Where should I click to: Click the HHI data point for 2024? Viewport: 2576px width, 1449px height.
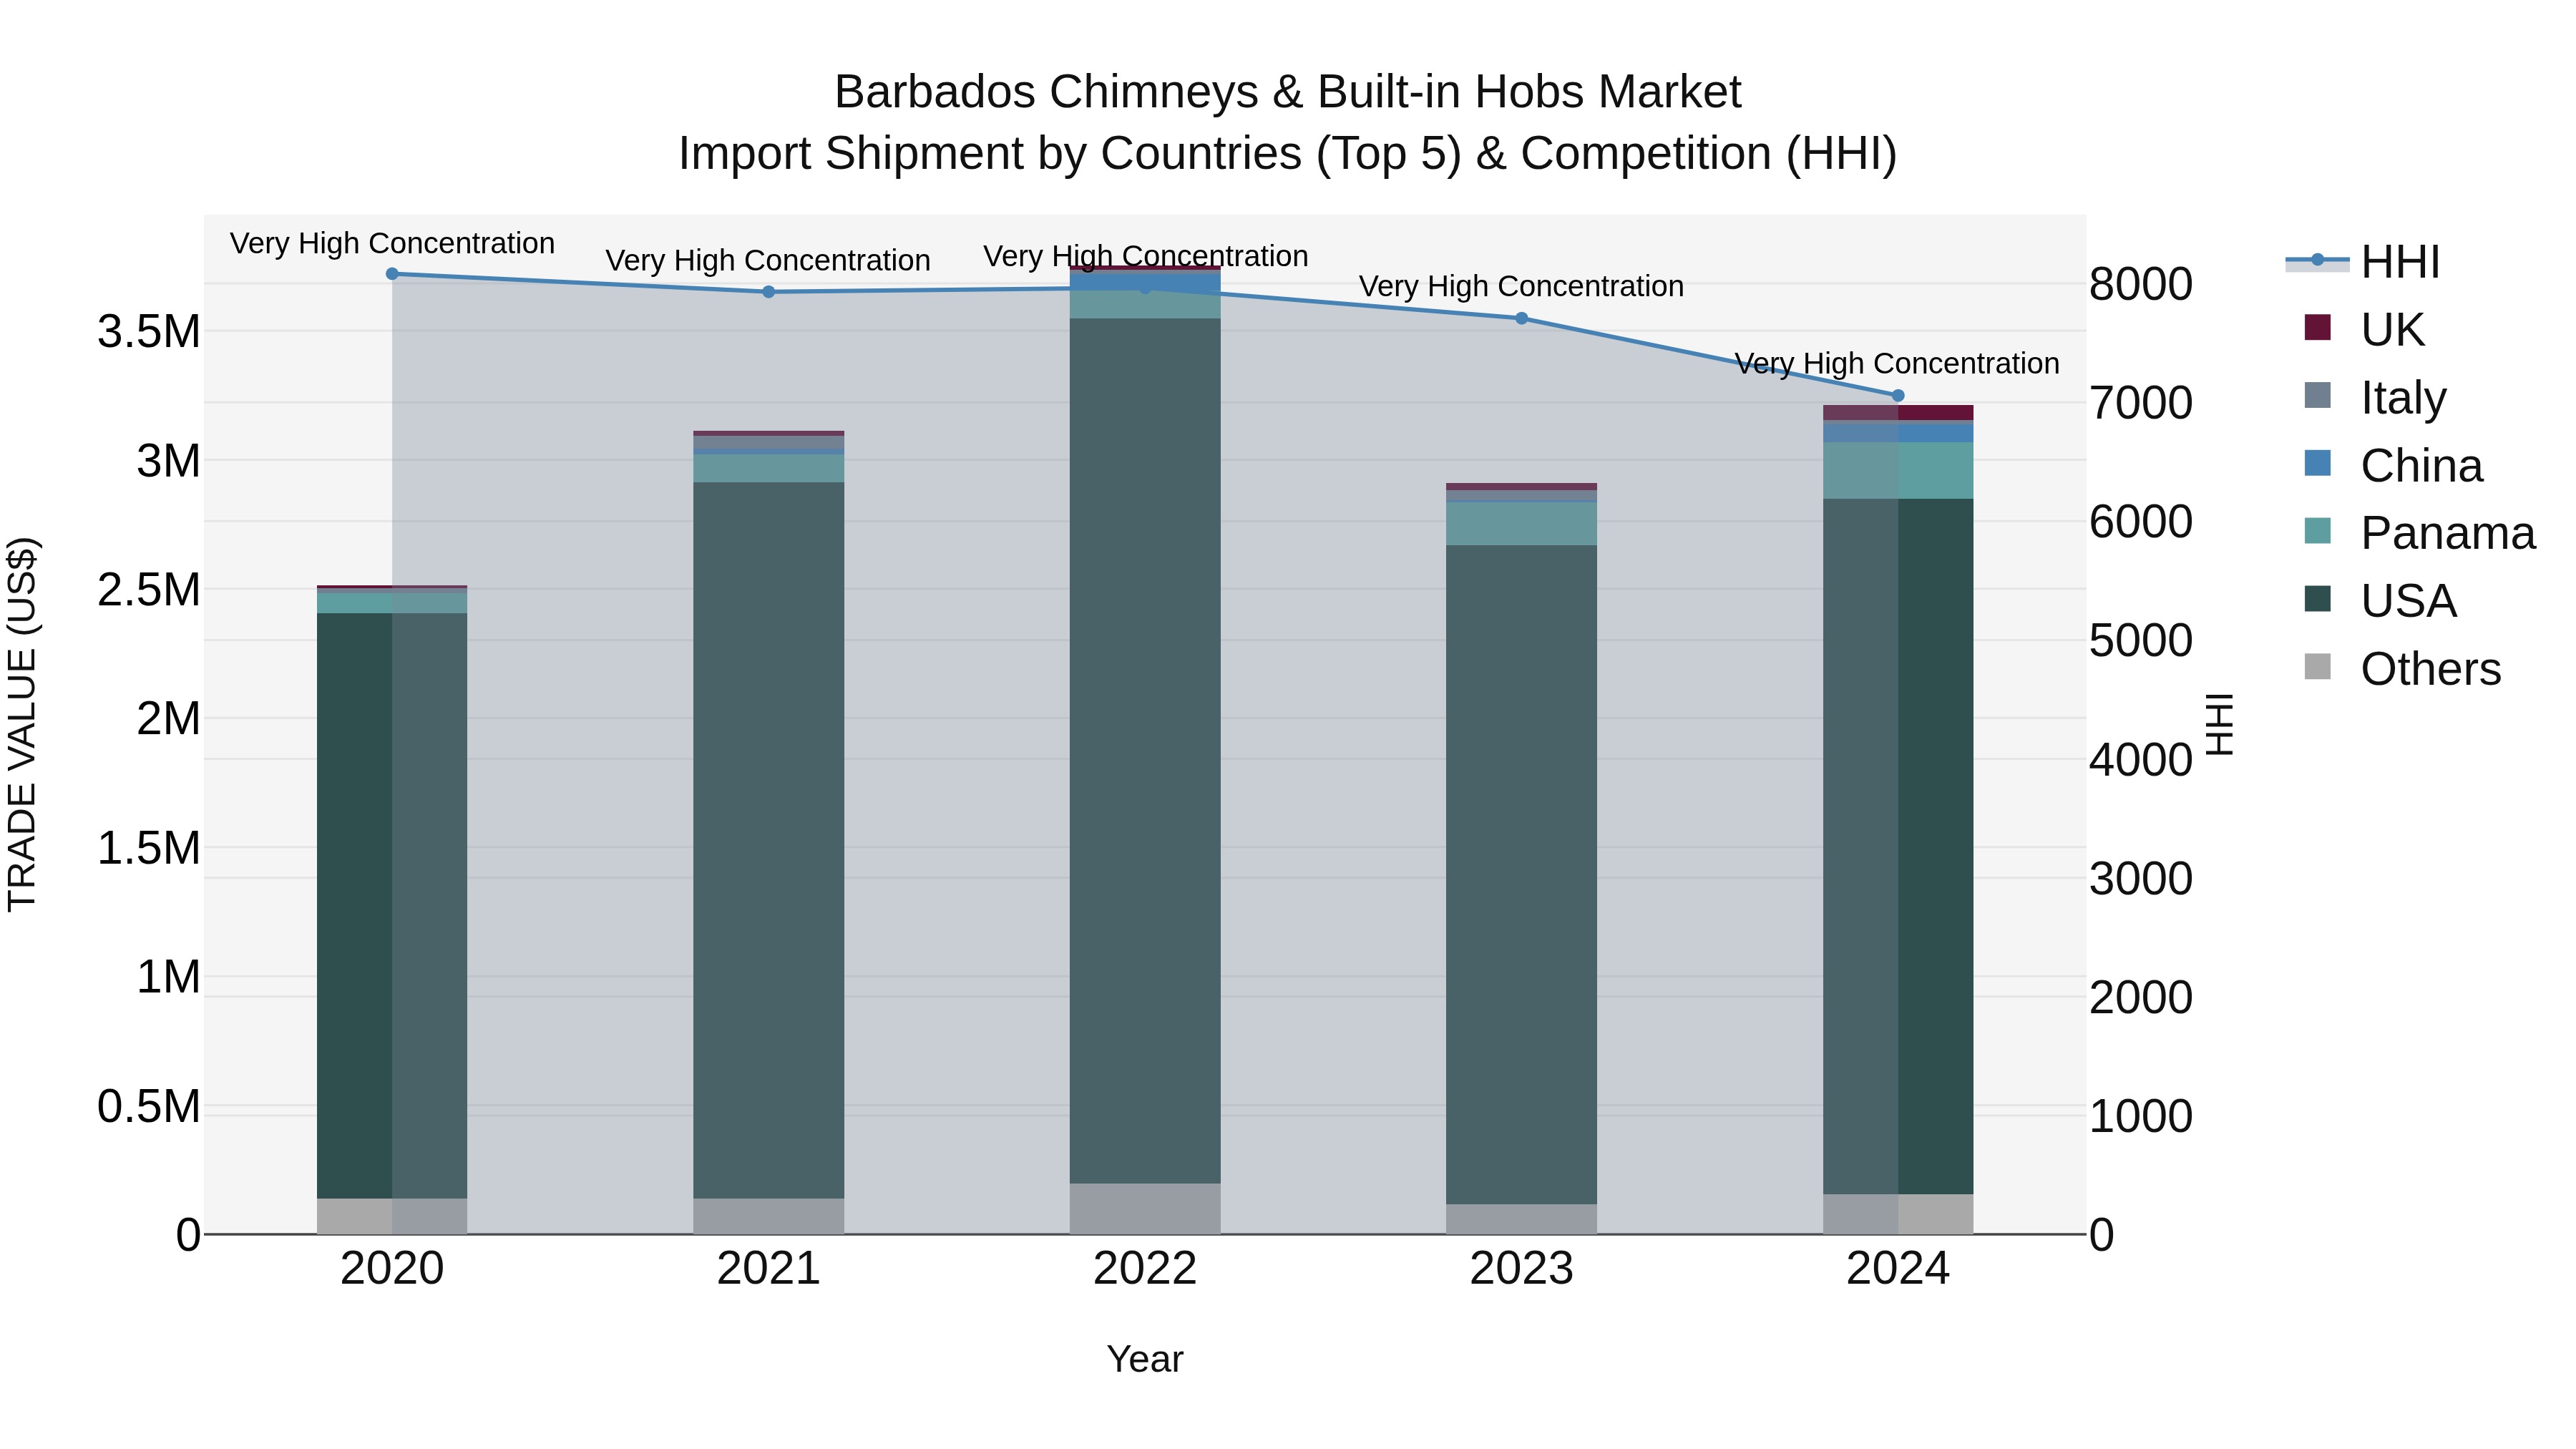pos(1898,395)
